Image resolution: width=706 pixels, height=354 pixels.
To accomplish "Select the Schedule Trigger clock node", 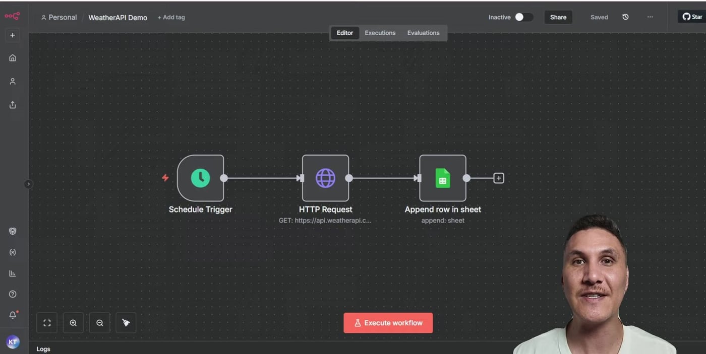I will click(200, 178).
